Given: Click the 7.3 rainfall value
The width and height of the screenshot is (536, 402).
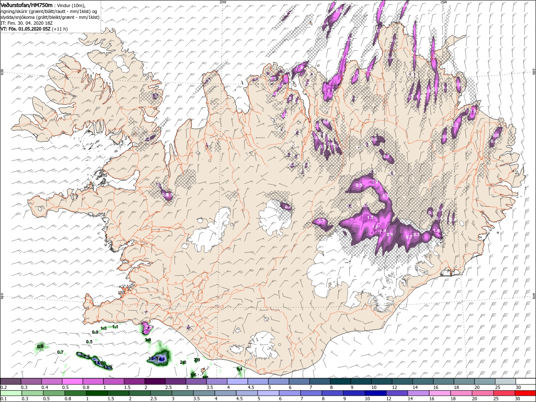Looking at the screenshot, I should [x=80, y=354].
